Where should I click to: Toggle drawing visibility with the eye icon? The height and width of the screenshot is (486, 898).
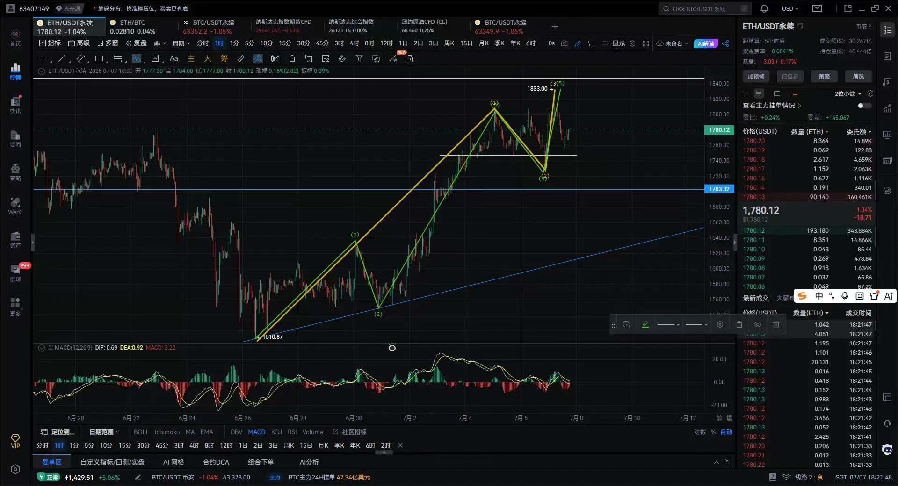(758, 324)
